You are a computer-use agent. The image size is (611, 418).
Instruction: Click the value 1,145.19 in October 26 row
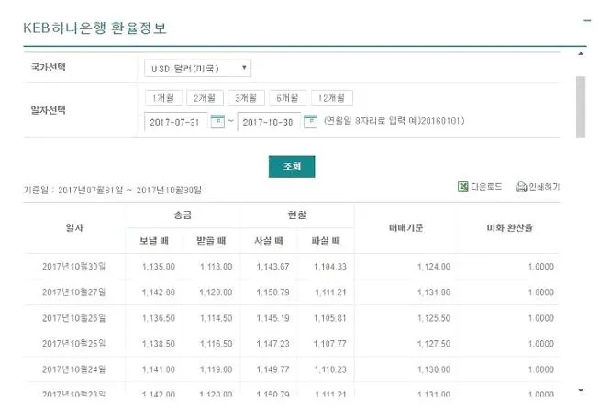[272, 318]
